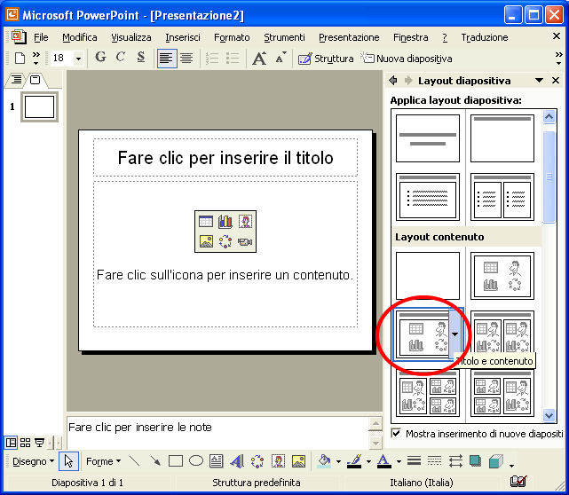Screen dimensions: 569x495
Task: Toggle italic (C) formatting
Action: point(121,58)
